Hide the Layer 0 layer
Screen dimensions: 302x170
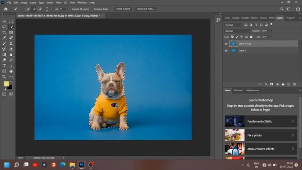[x=226, y=51]
